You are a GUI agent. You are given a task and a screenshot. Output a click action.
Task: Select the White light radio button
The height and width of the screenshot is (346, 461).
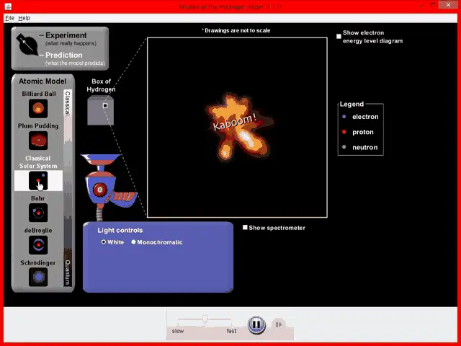click(104, 242)
